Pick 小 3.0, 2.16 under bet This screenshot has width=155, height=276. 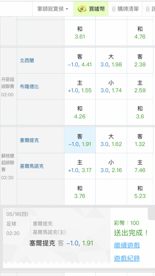point(111,166)
